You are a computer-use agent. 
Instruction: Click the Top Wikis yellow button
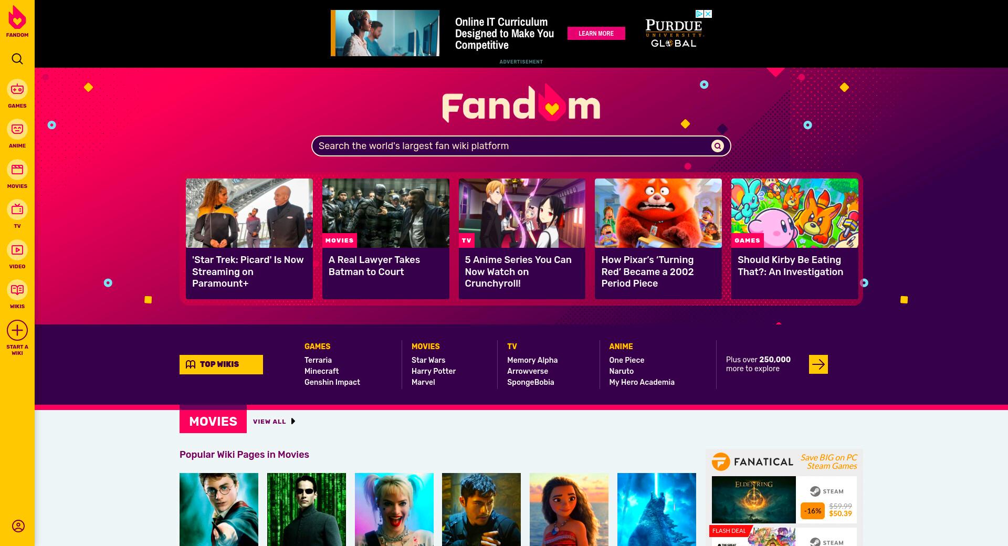(x=221, y=364)
